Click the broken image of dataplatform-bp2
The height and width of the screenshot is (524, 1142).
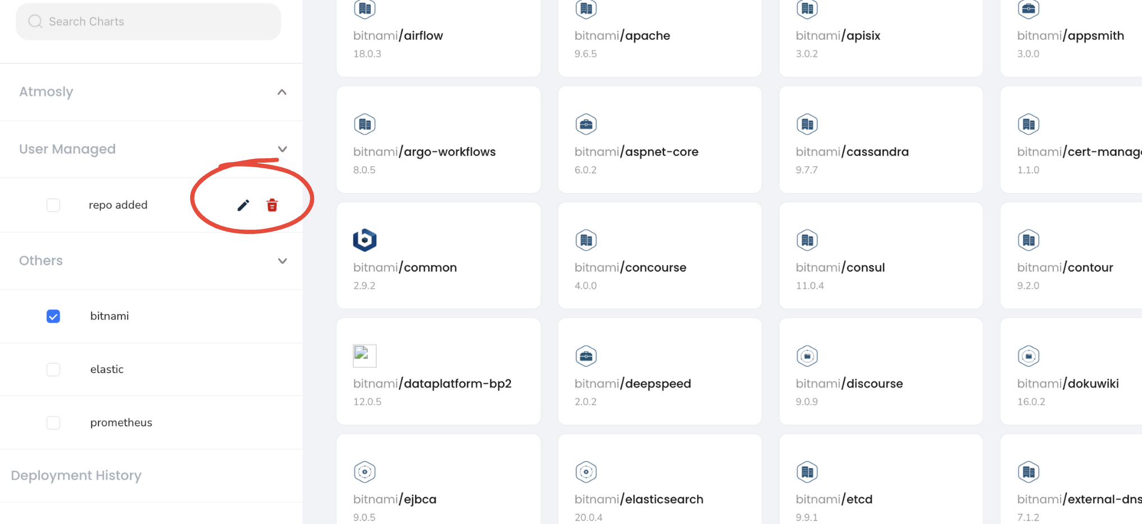point(365,356)
